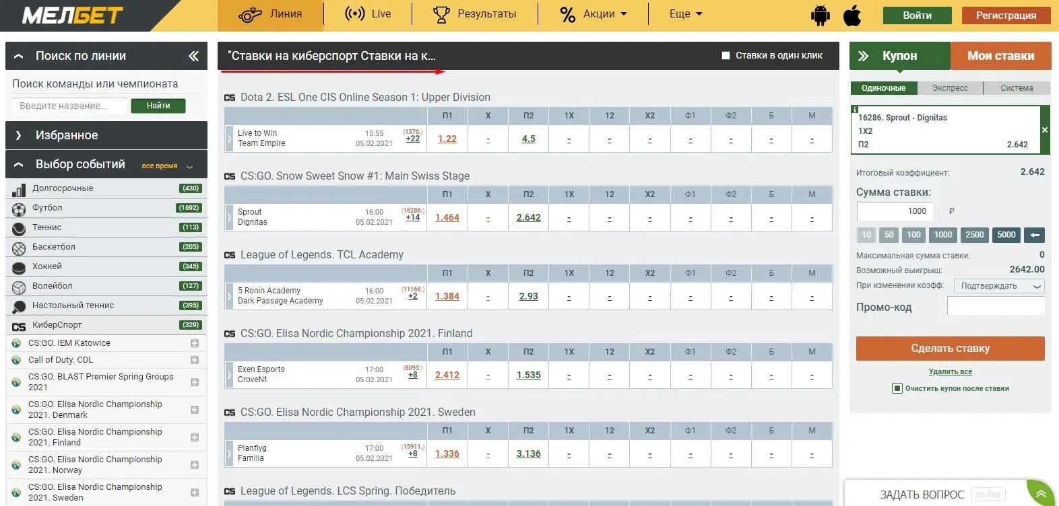Select the Singles bet type tab

tap(883, 88)
